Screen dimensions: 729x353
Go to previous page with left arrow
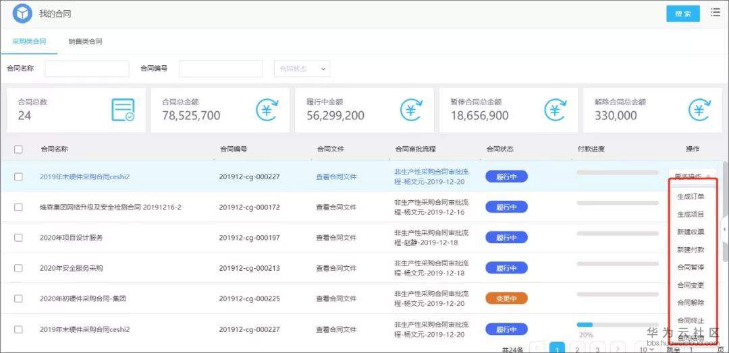[x=537, y=348]
